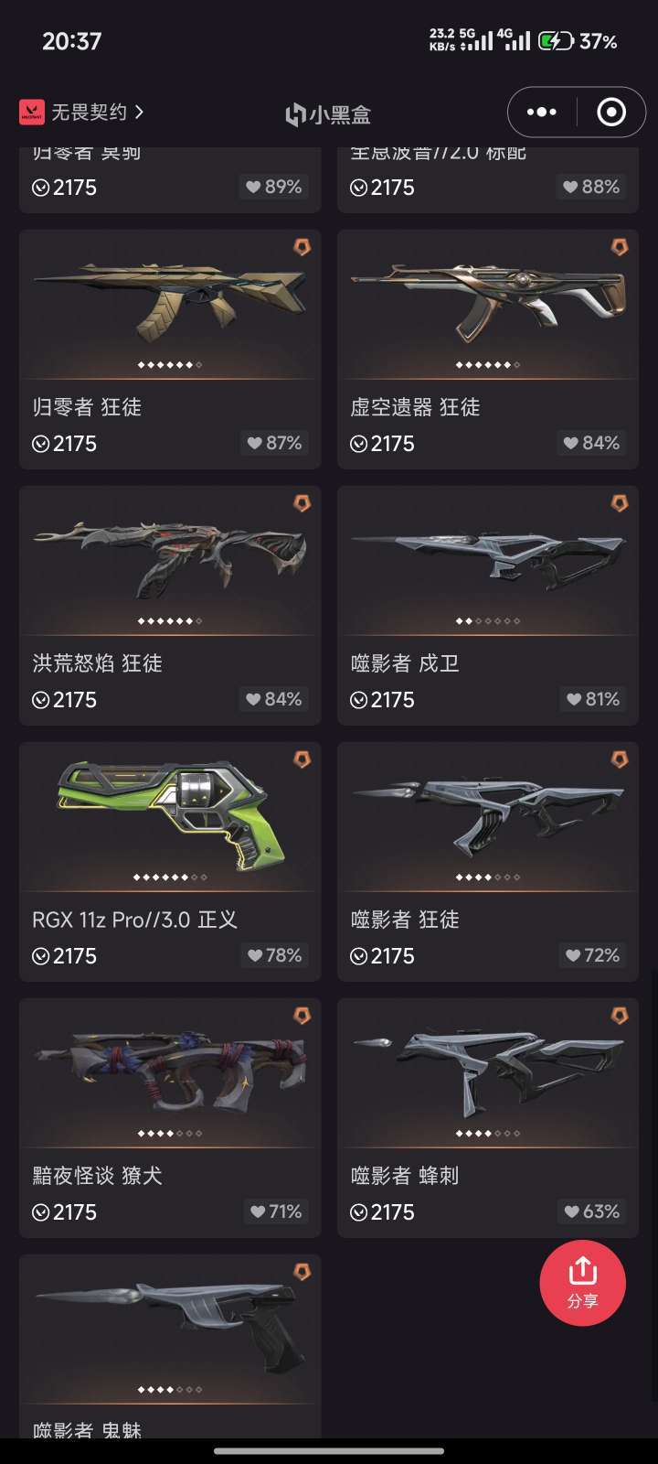
Task: Tap the 小黑盒 logo in header
Action: click(328, 114)
